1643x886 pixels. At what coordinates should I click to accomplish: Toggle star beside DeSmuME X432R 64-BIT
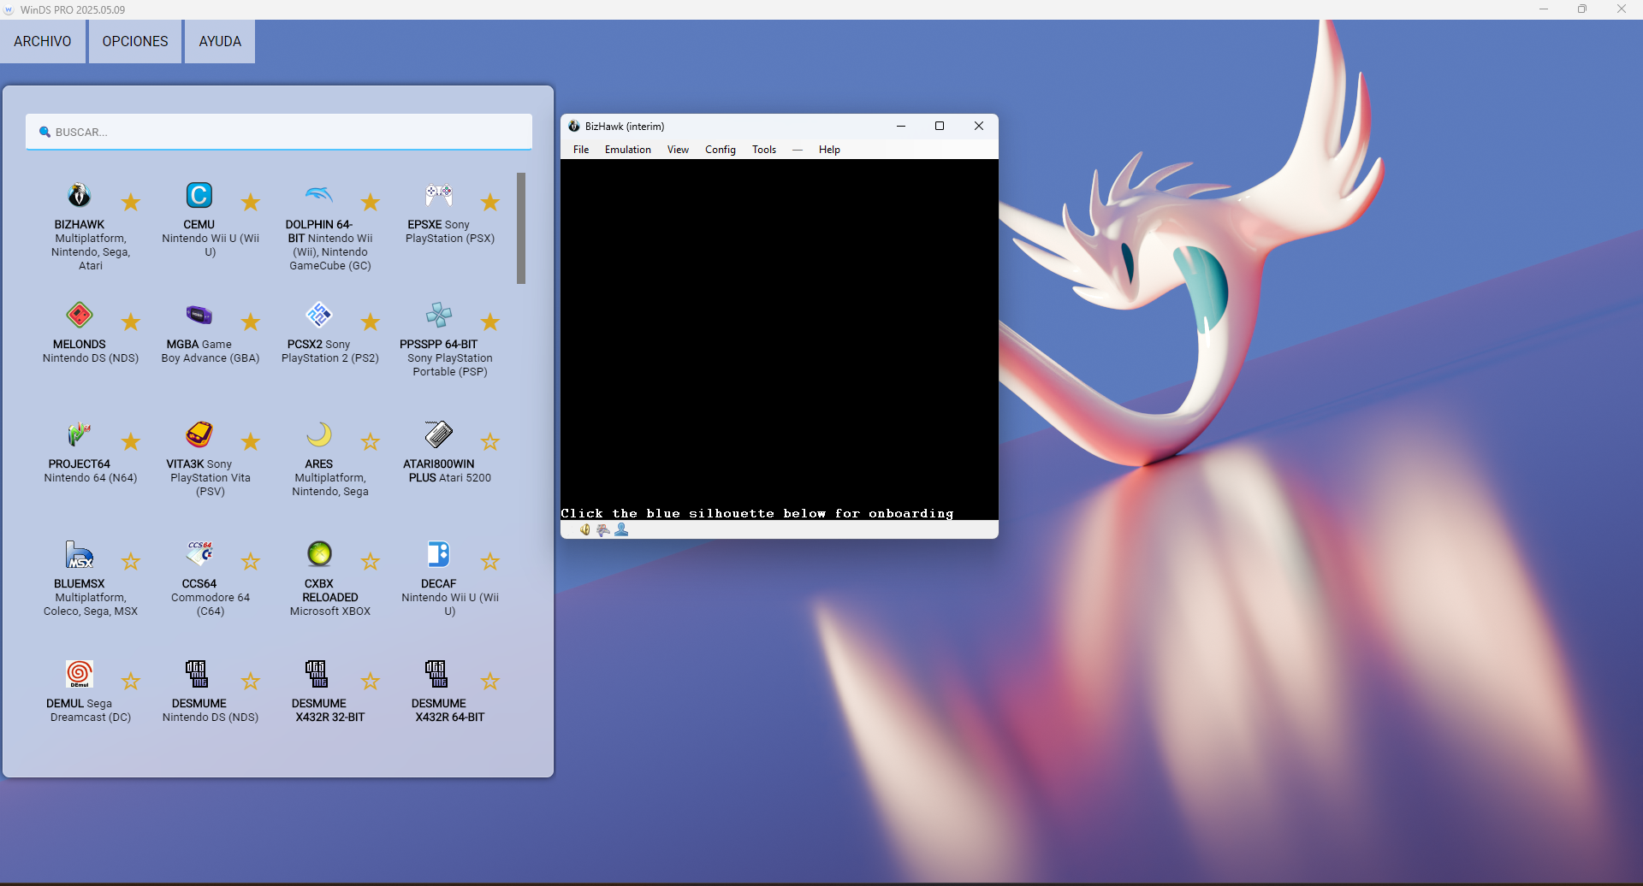tap(490, 681)
